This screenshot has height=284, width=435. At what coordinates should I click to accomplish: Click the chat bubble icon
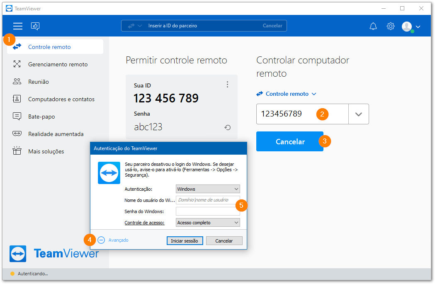click(17, 116)
